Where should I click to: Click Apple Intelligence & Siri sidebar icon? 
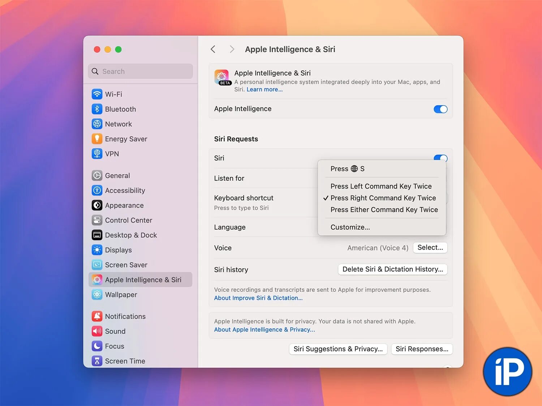tap(97, 280)
